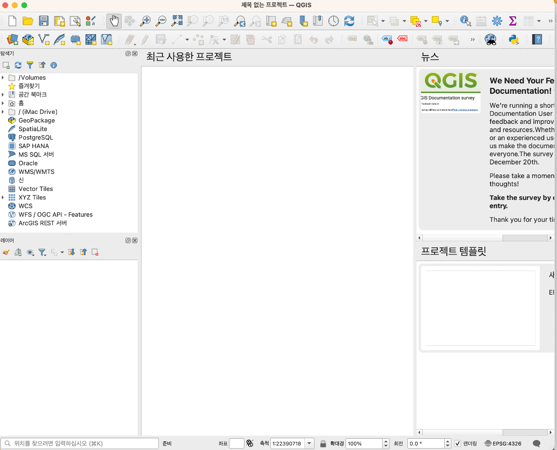
Task: Click the Add Group icon in Layers panel
Action: 18,252
